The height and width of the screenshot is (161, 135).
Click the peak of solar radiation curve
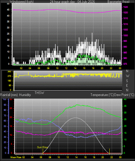[76, 118]
